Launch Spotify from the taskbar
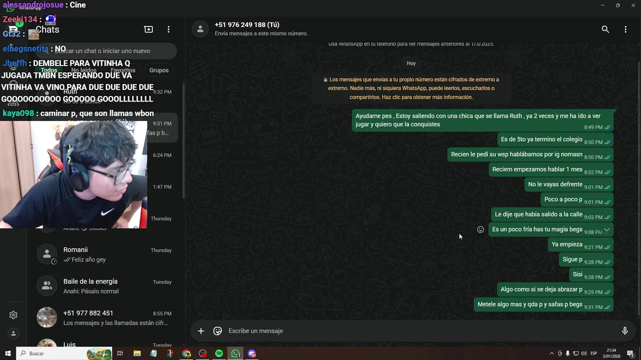 point(219,353)
